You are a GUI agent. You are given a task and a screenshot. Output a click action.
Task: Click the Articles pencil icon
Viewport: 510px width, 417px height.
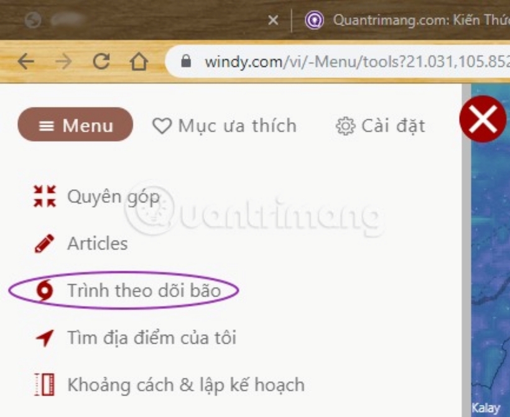[x=45, y=243]
